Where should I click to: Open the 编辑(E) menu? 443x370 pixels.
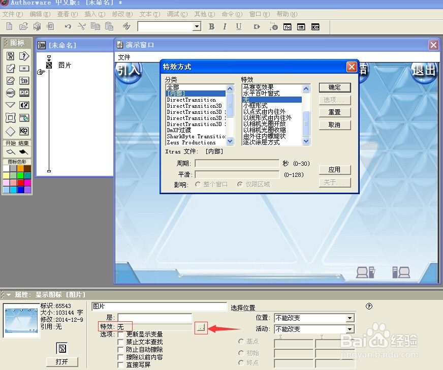(x=40, y=14)
